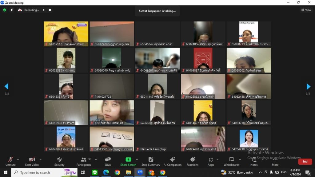Open the Q&A panel

tap(108, 161)
